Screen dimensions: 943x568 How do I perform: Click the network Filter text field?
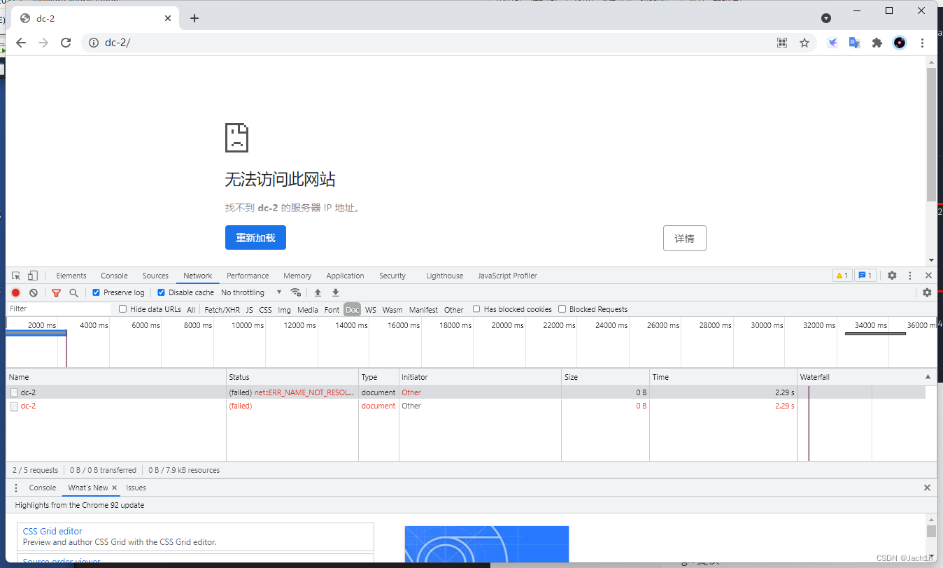(59, 308)
